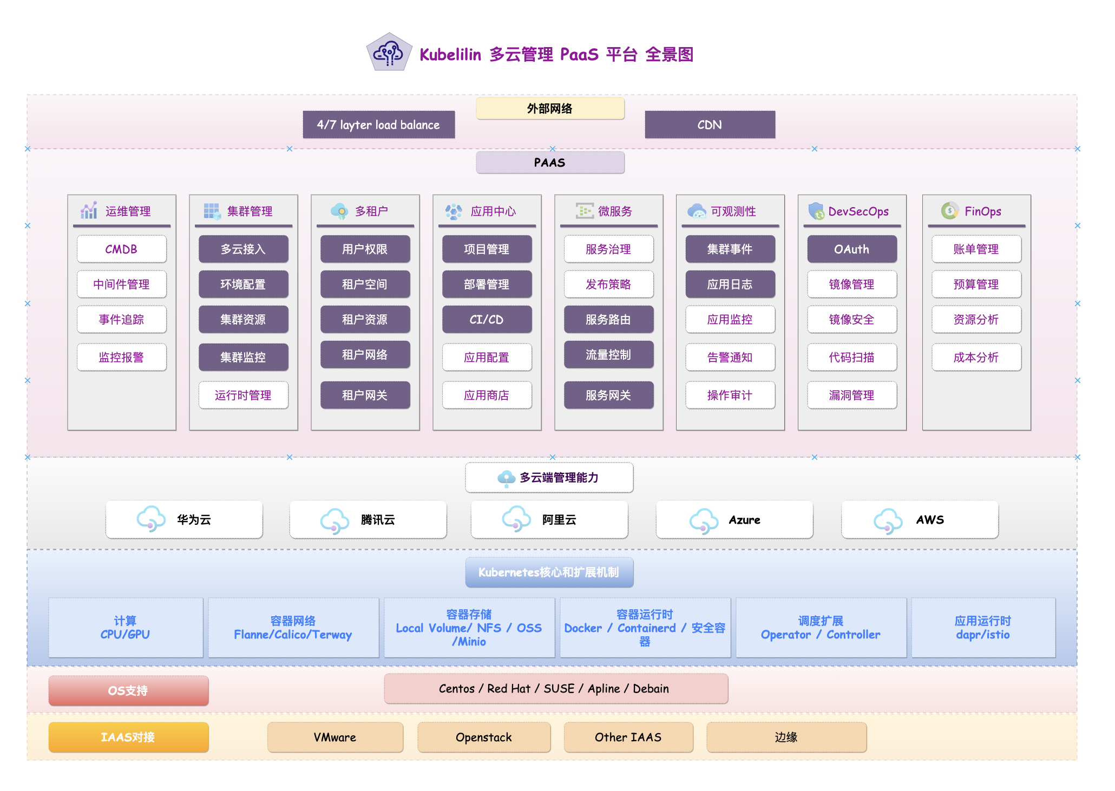This screenshot has width=1115, height=791.
Task: Click the 华为云 cloud icon
Action: click(x=151, y=519)
